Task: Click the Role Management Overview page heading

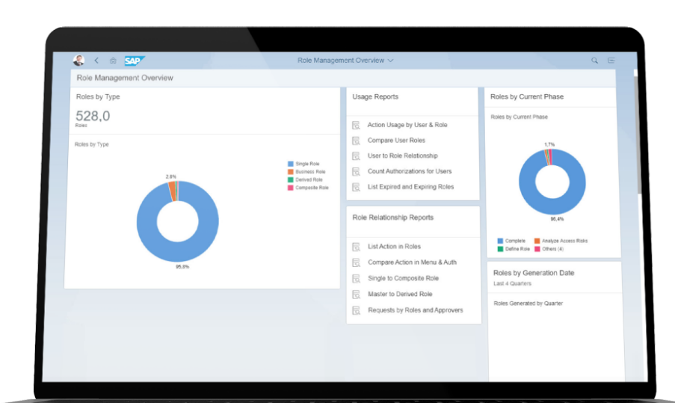Action: coord(125,78)
